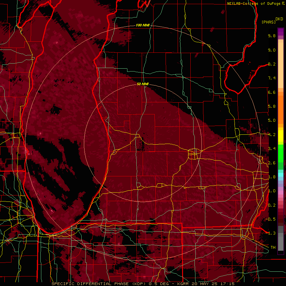
Task: Click the 1.8 scale value
Action: [x=272, y=177]
